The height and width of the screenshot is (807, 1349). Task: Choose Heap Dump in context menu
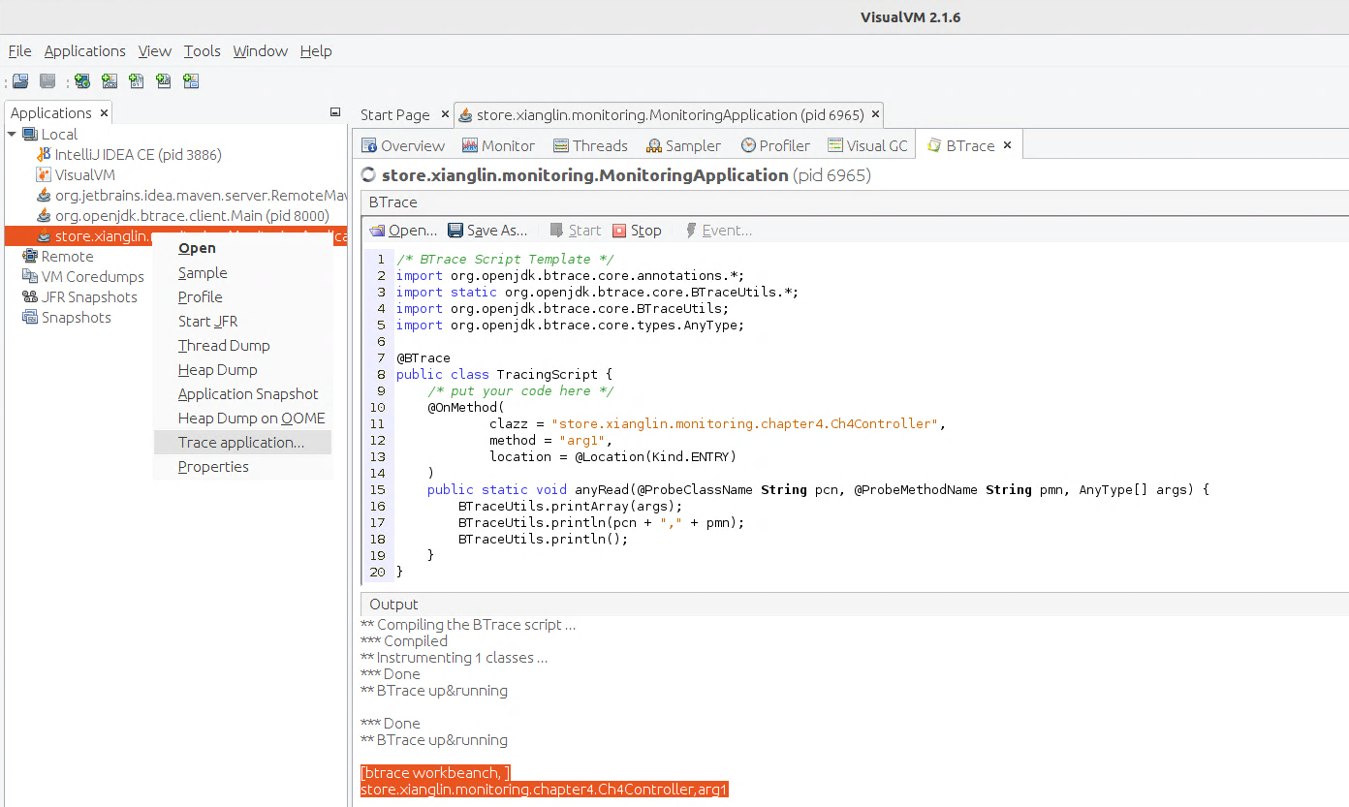click(x=242, y=370)
